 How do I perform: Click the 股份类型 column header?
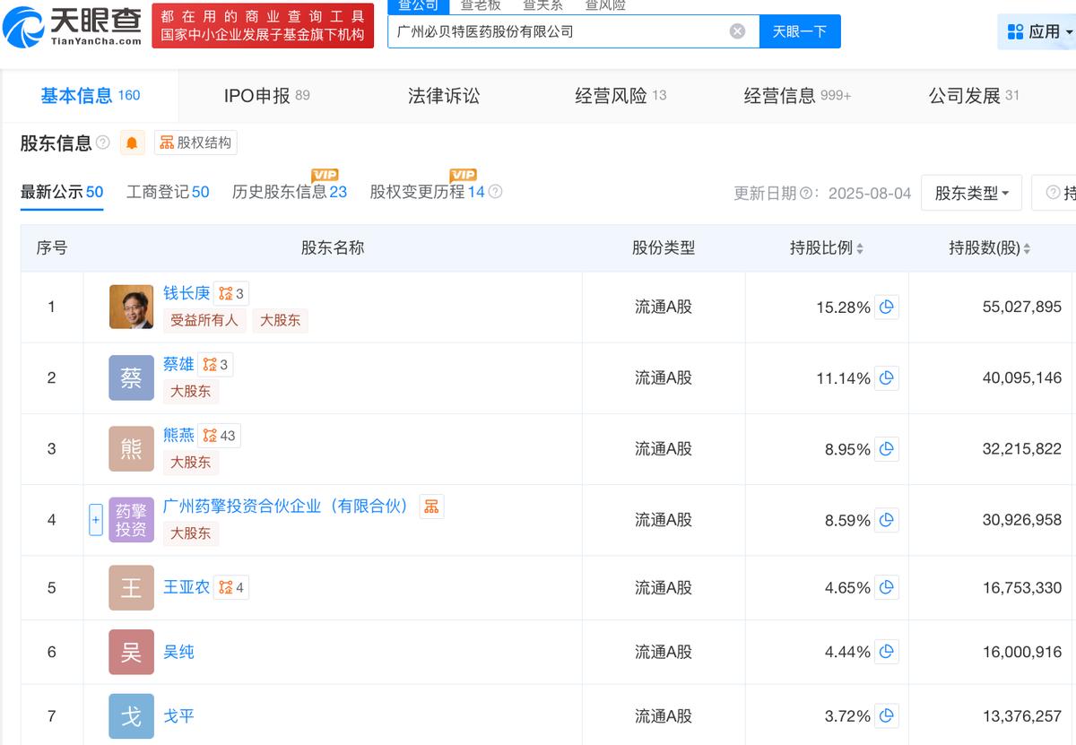coord(664,248)
